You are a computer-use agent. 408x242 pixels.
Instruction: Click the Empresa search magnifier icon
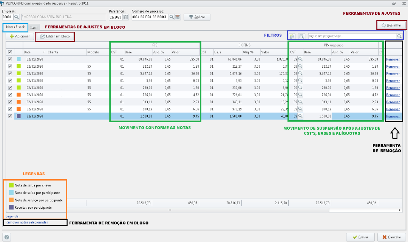[x=17, y=17]
